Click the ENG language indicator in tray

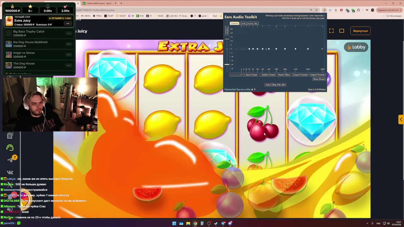tap(378, 224)
